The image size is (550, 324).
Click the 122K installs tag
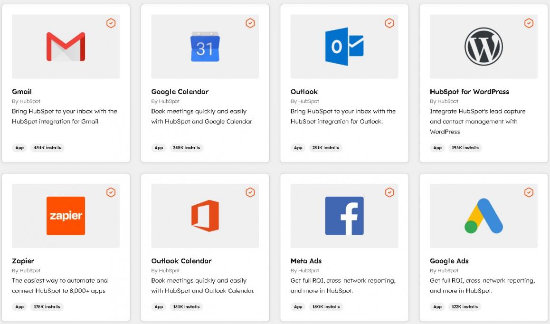click(465, 307)
